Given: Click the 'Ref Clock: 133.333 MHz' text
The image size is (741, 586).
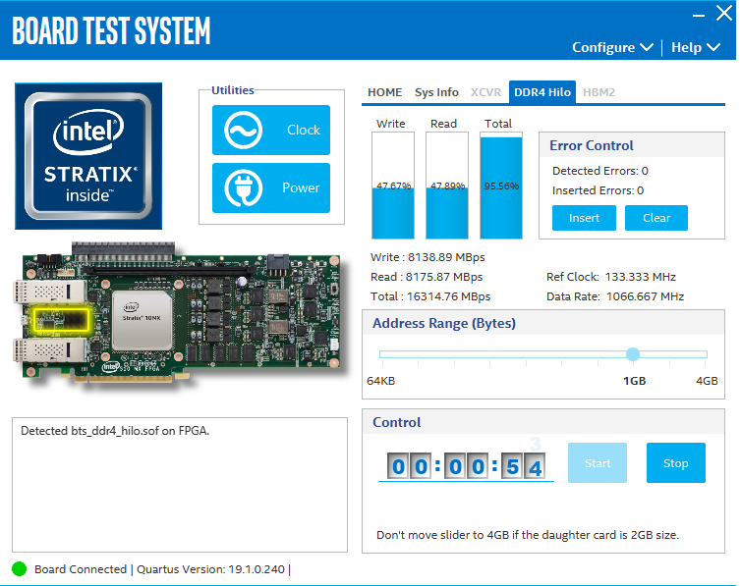Looking at the screenshot, I should pos(611,277).
